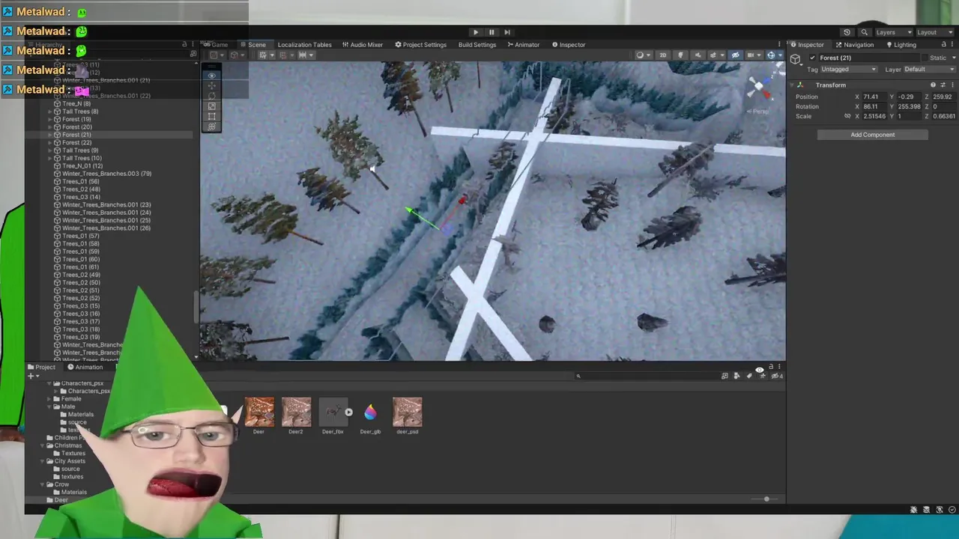Viewport: 959px width, 539px height.
Task: Open the Navigation tab in the Inspector area
Action: [x=854, y=45]
